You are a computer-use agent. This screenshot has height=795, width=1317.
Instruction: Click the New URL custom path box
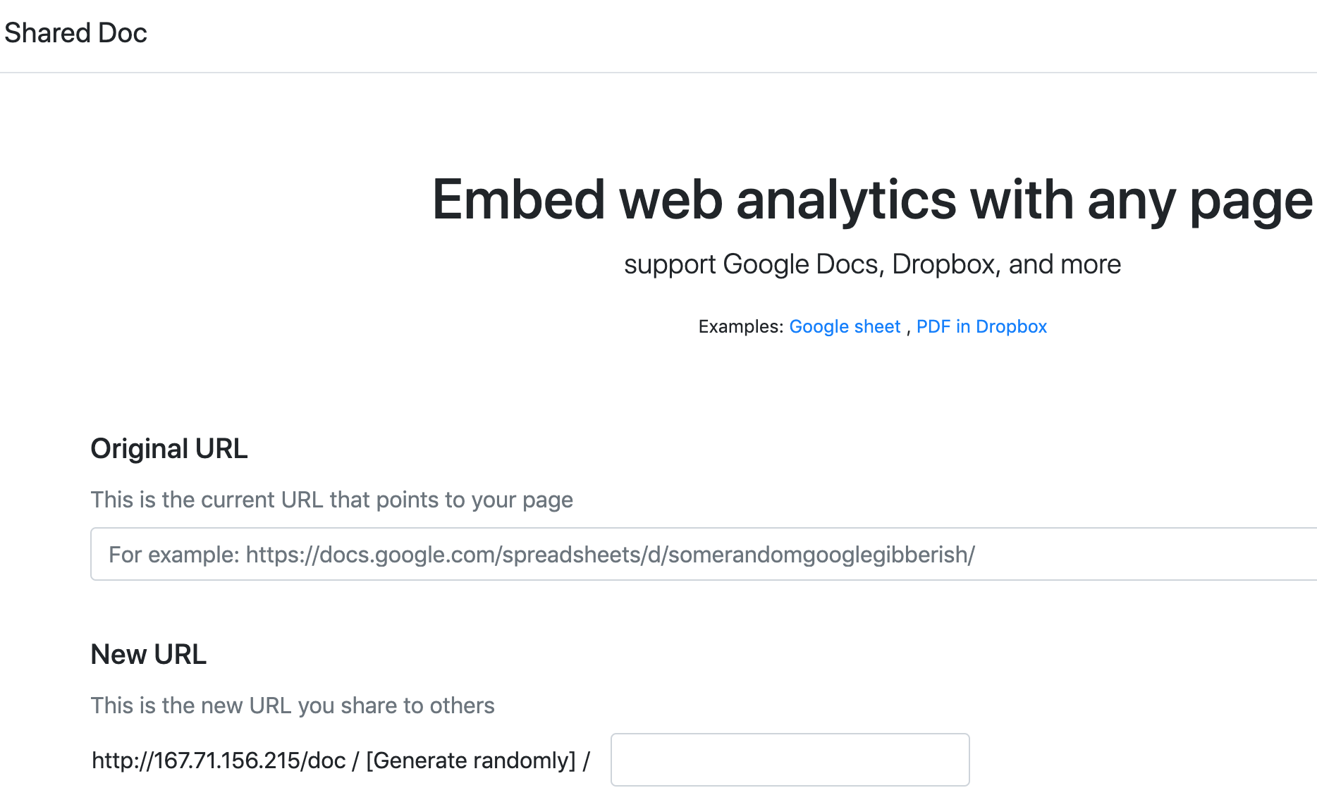(x=790, y=760)
